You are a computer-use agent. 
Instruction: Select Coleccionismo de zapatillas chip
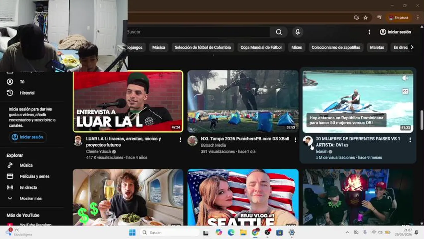point(336,47)
